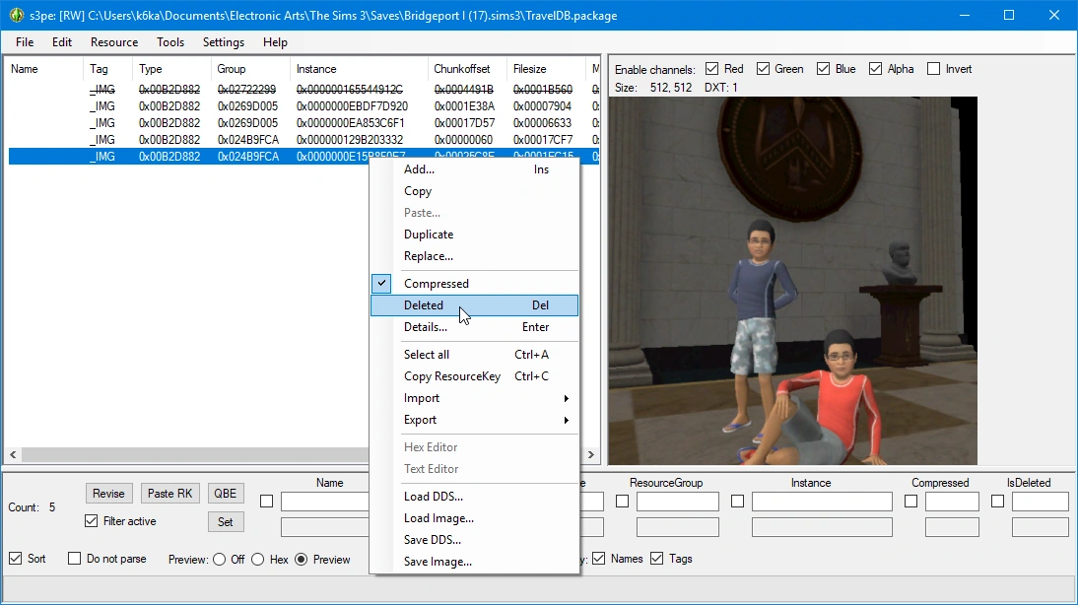Sort the list by Tag column header
Viewport: 1078px width, 605px height.
pos(107,69)
